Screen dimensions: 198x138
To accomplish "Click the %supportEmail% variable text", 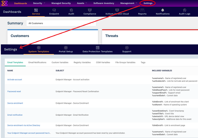I will pos(159,93).
